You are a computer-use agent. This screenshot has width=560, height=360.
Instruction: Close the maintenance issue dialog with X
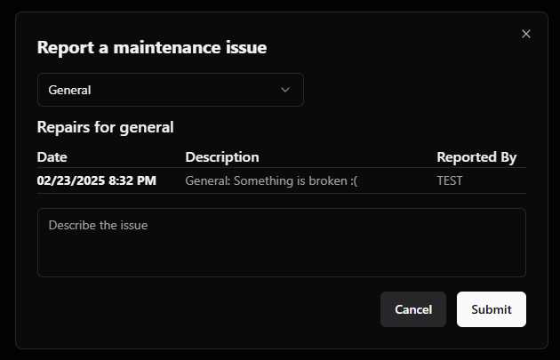(525, 34)
